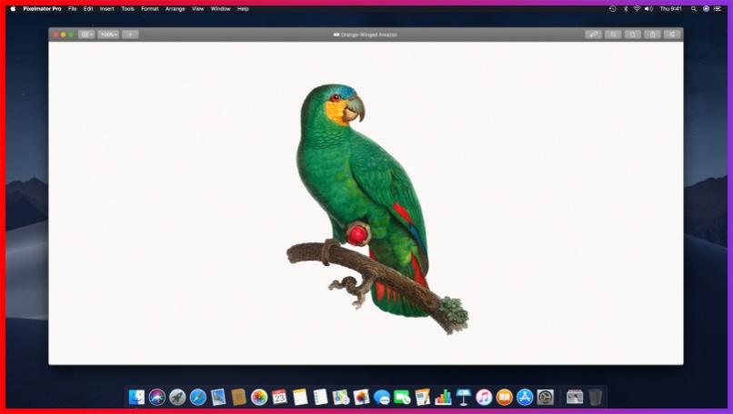Viewport: 733px width, 414px height.
Task: Click the Spotlight search icon in menu bar
Action: tap(693, 8)
